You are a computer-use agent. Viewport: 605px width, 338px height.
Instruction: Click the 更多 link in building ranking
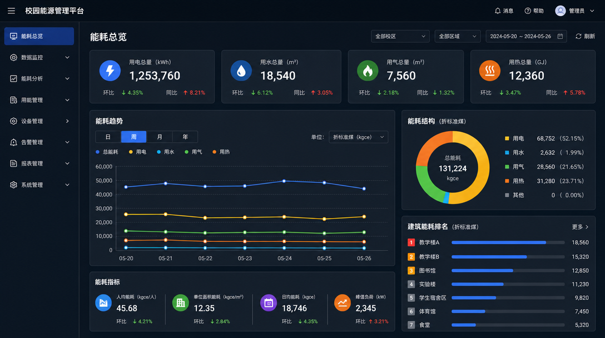(x=580, y=227)
